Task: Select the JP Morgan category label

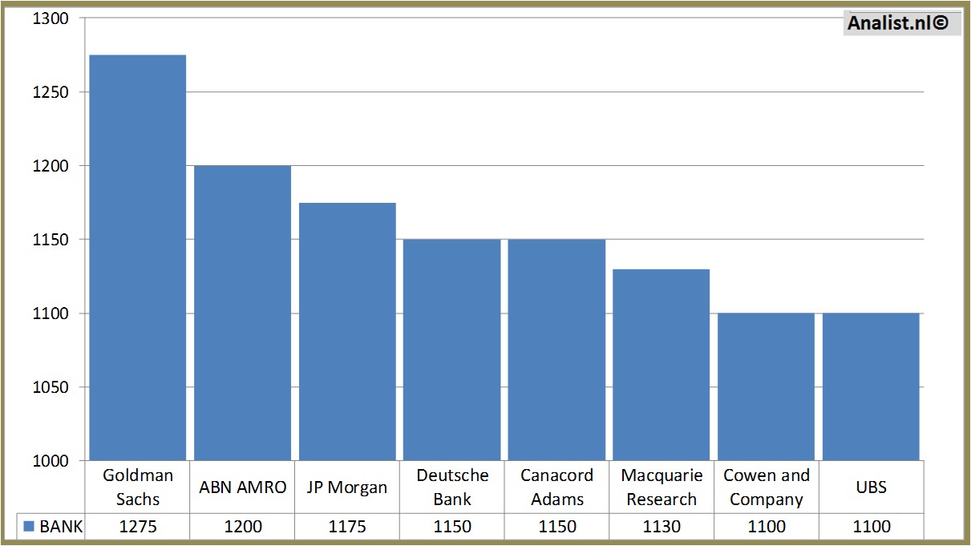Action: [x=347, y=487]
